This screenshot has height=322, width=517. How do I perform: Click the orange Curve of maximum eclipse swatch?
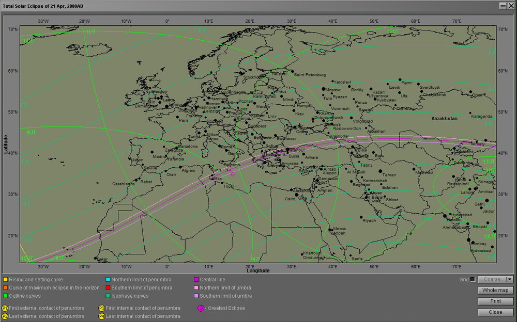click(5, 287)
